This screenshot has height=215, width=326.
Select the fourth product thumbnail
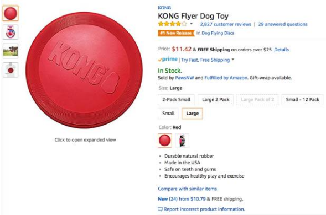[11, 70]
